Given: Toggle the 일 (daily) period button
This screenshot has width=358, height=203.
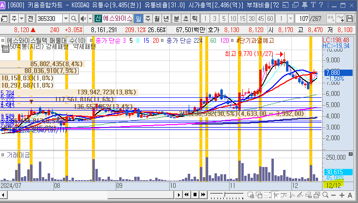Looking at the screenshot, I should coord(138,18).
